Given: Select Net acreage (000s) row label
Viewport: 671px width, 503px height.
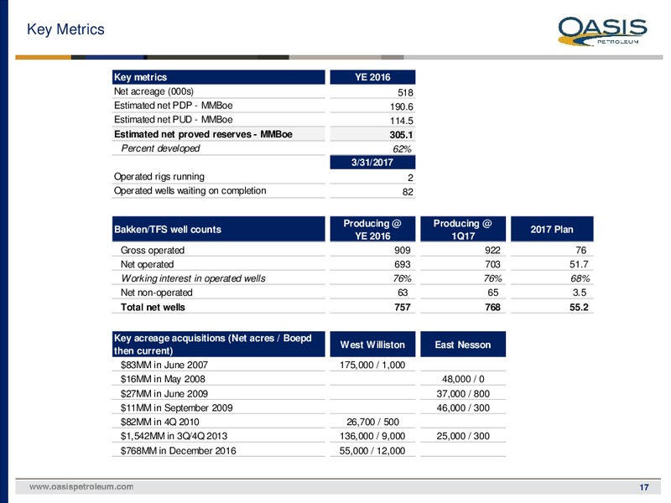Looking at the screenshot, I should click(x=153, y=91).
